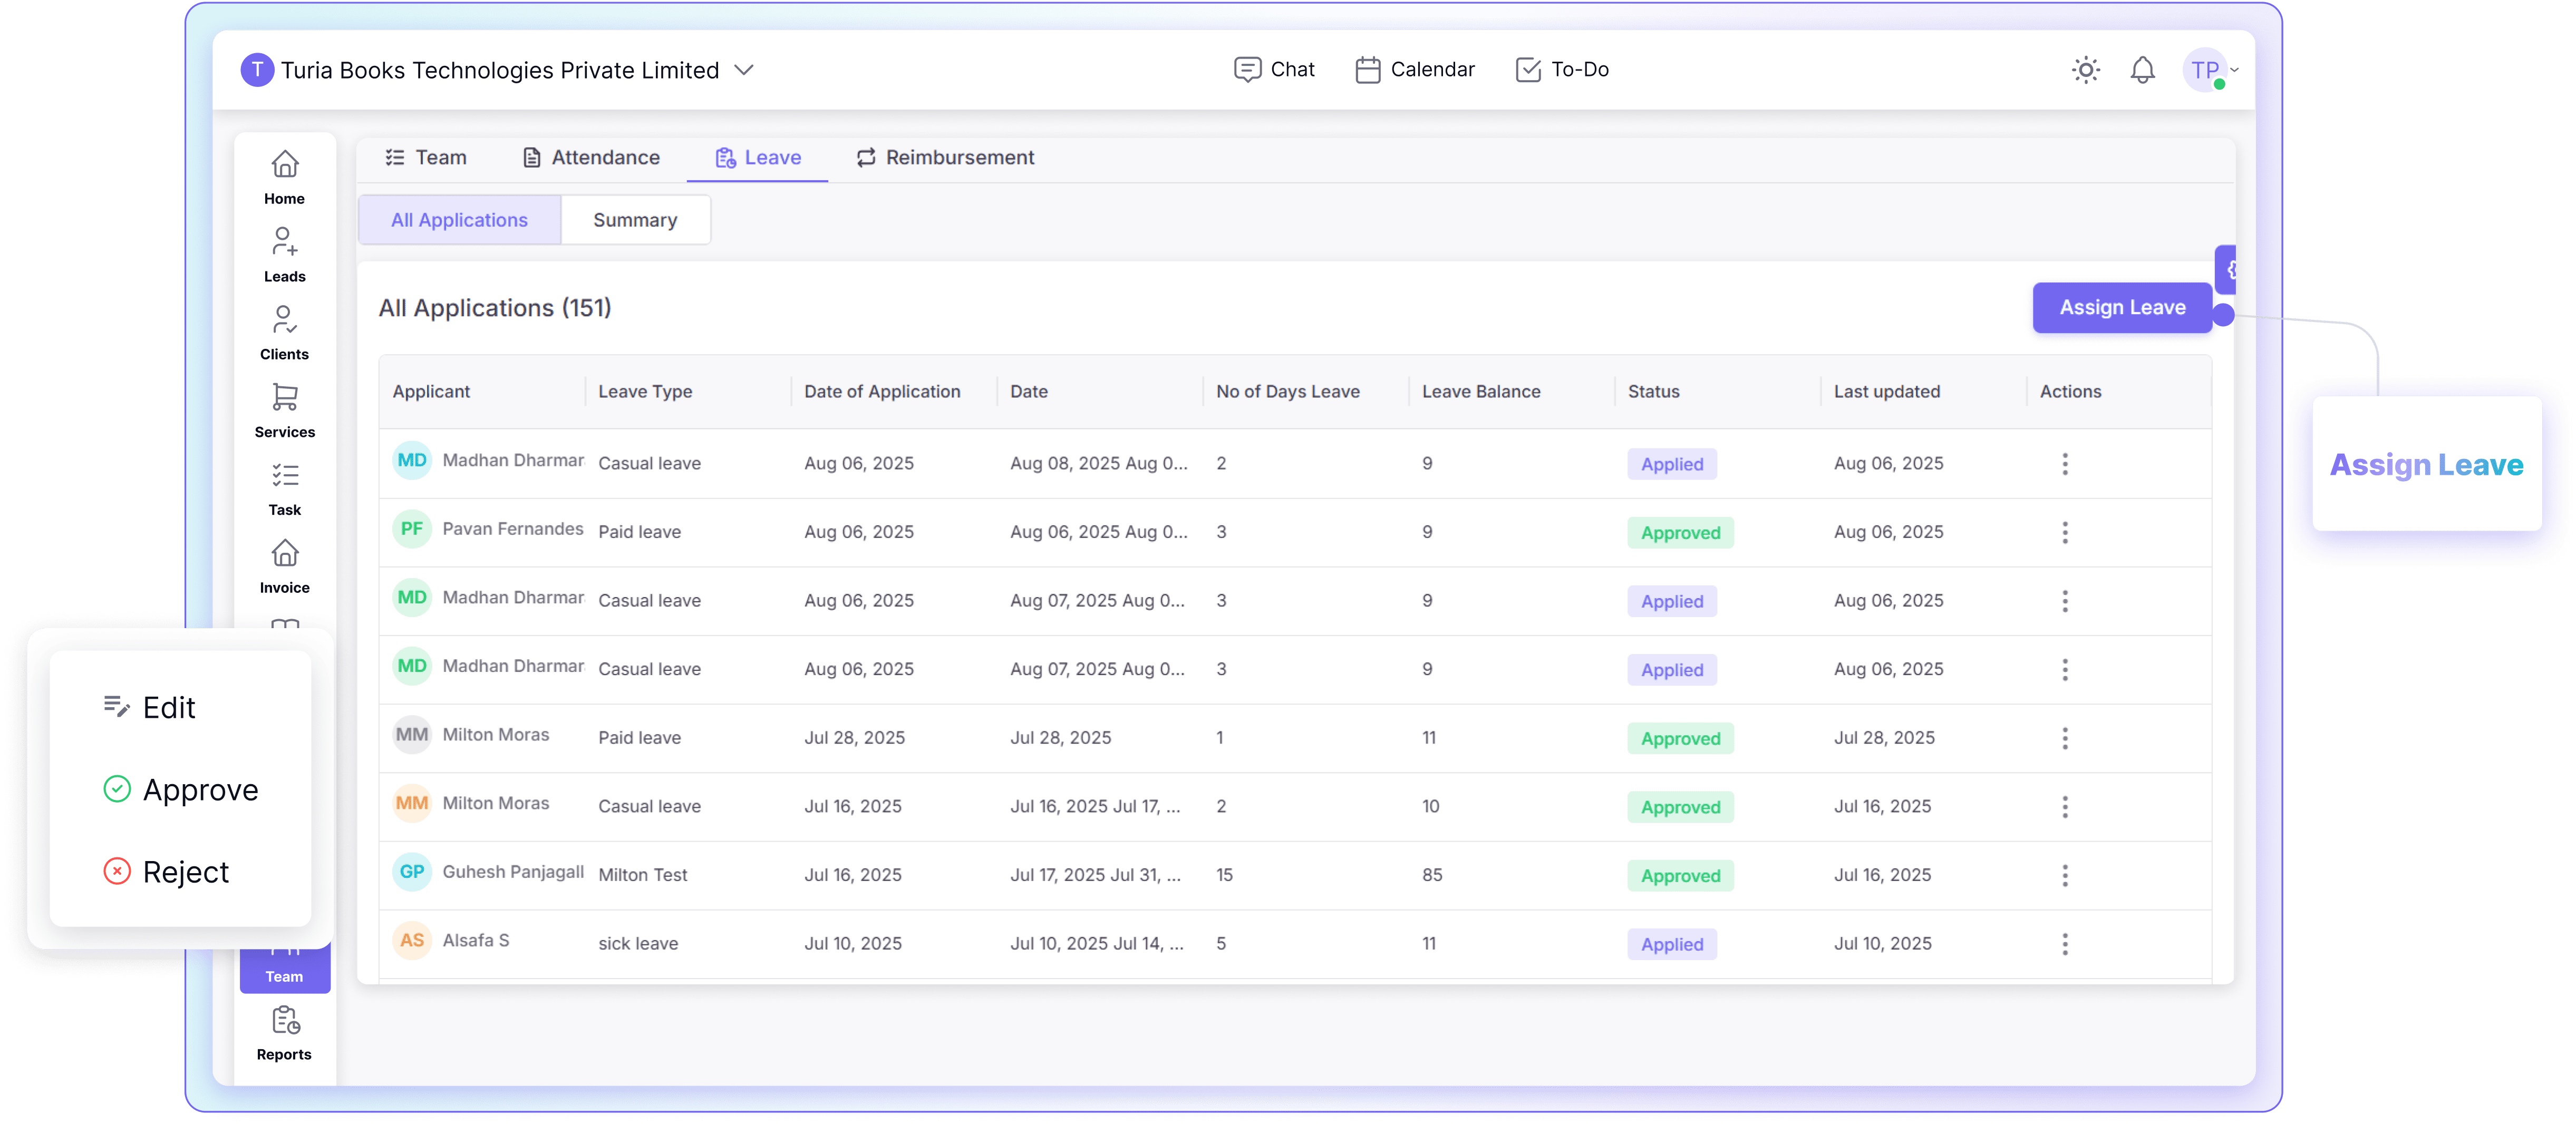The image size is (2576, 1124).
Task: Select the All Applications view toggle
Action: tap(459, 220)
